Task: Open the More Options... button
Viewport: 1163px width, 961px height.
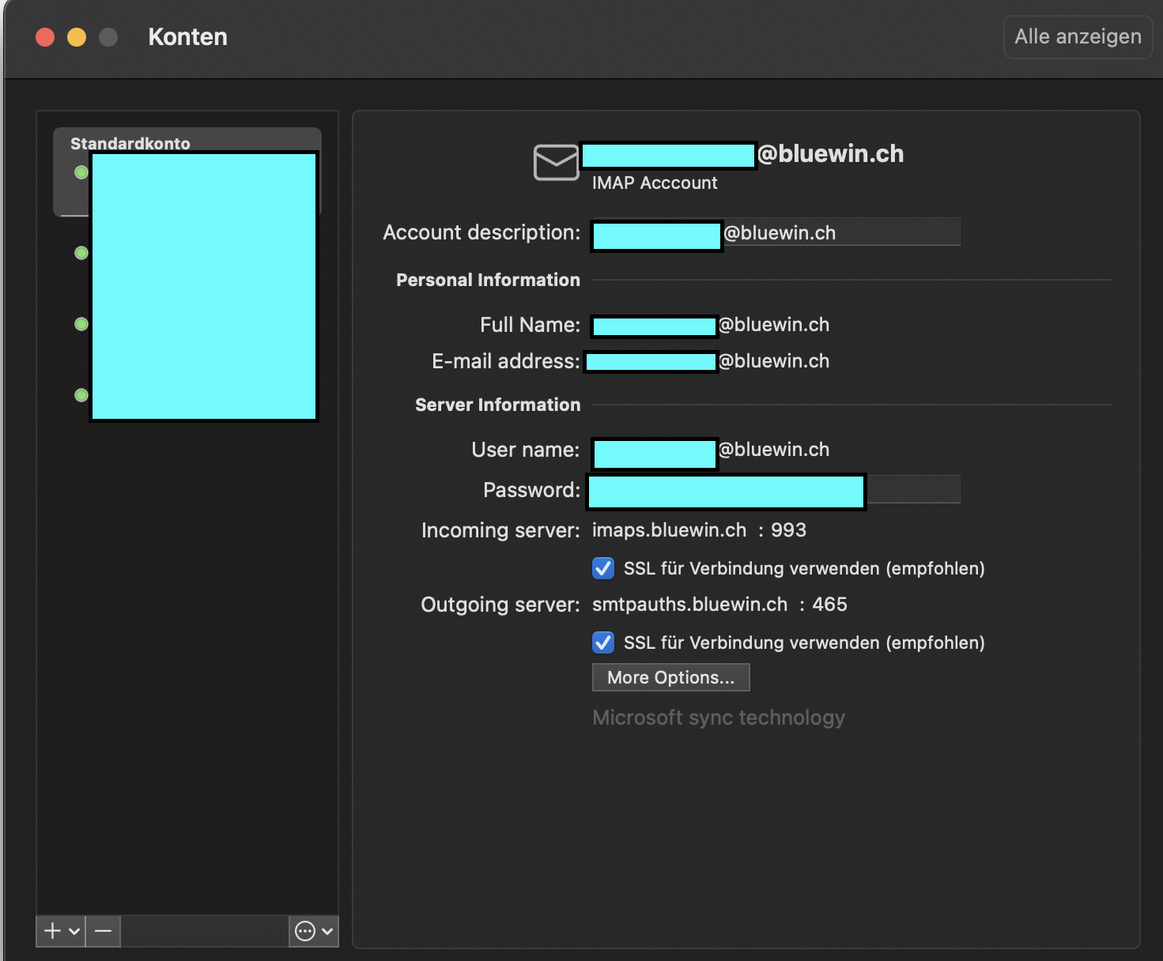Action: click(670, 677)
